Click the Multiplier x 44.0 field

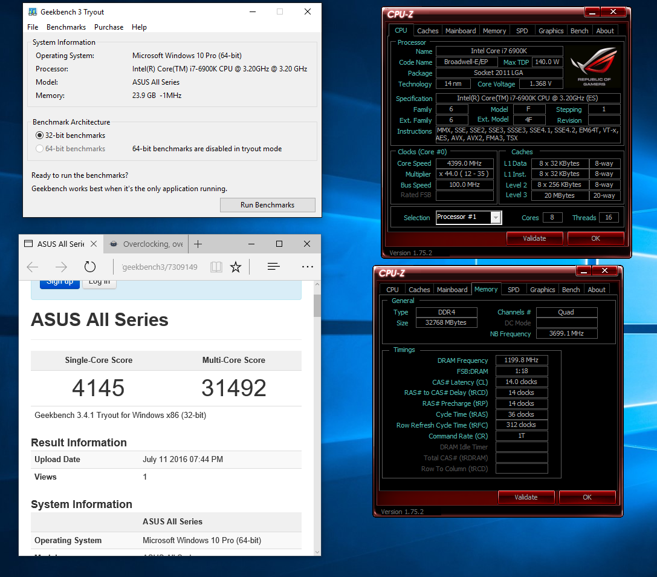click(464, 174)
